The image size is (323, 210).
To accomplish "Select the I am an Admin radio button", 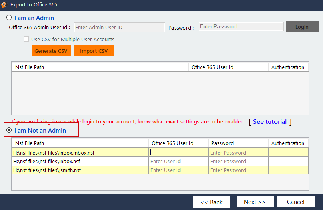I will coord(9,18).
